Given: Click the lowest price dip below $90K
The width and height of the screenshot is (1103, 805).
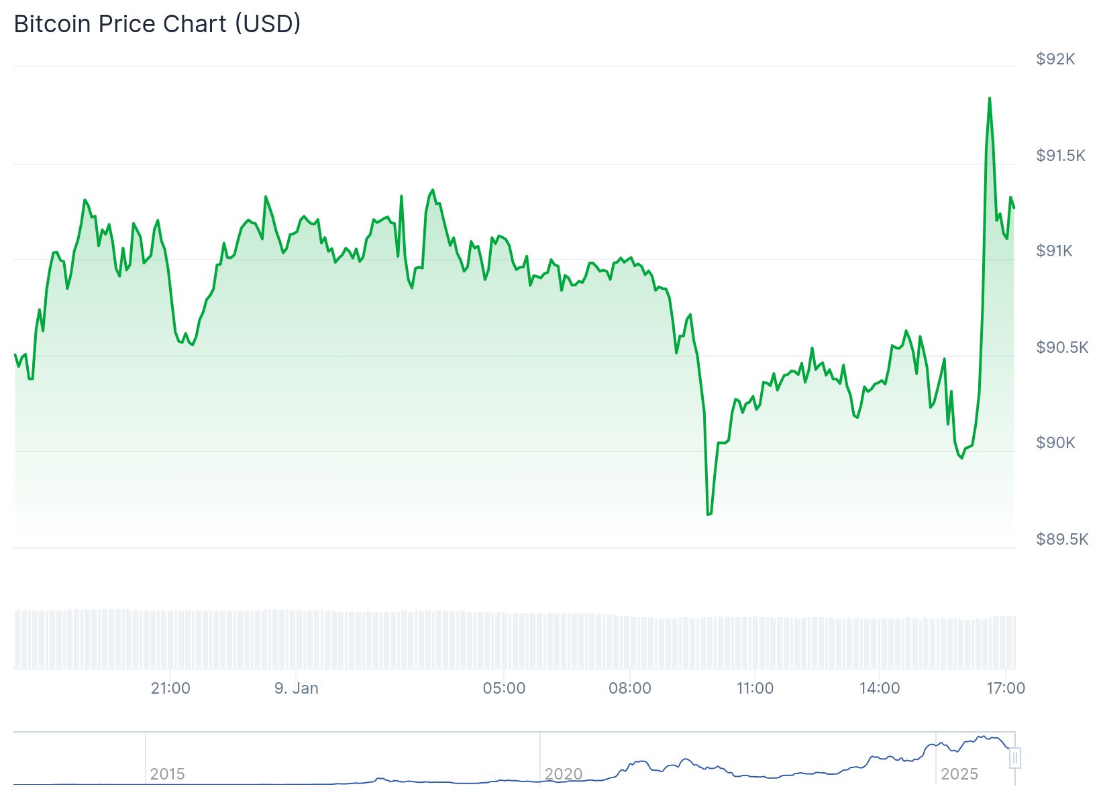Looking at the screenshot, I should point(708,514).
